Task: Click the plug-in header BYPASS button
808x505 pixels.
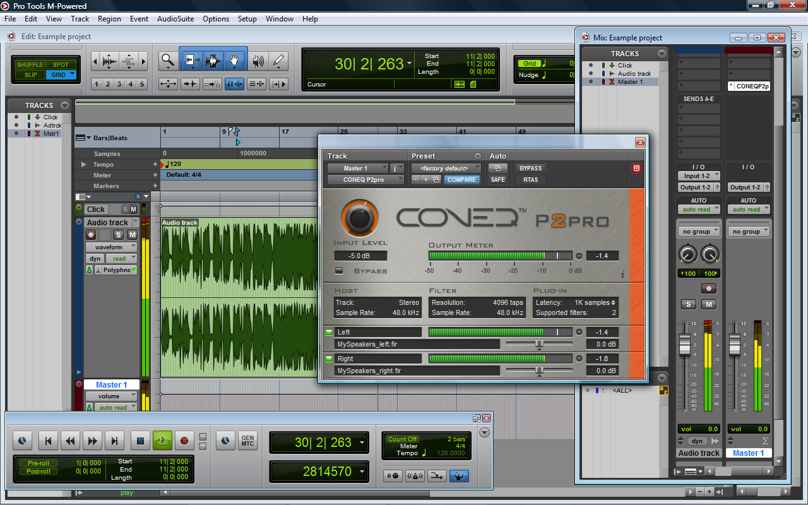Action: click(x=531, y=169)
